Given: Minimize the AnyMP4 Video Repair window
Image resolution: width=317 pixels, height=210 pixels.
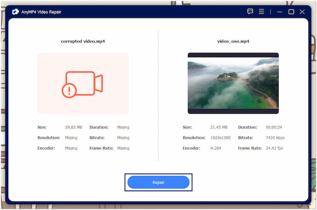Looking at the screenshot, I should click(x=279, y=12).
